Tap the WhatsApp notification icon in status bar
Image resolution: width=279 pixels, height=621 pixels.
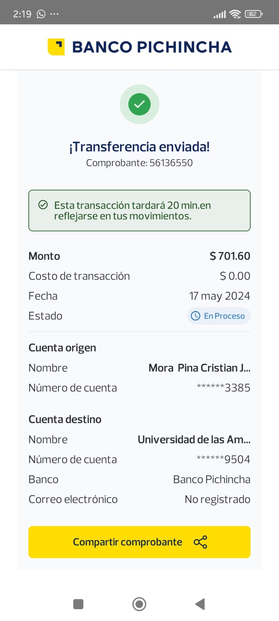tap(41, 14)
